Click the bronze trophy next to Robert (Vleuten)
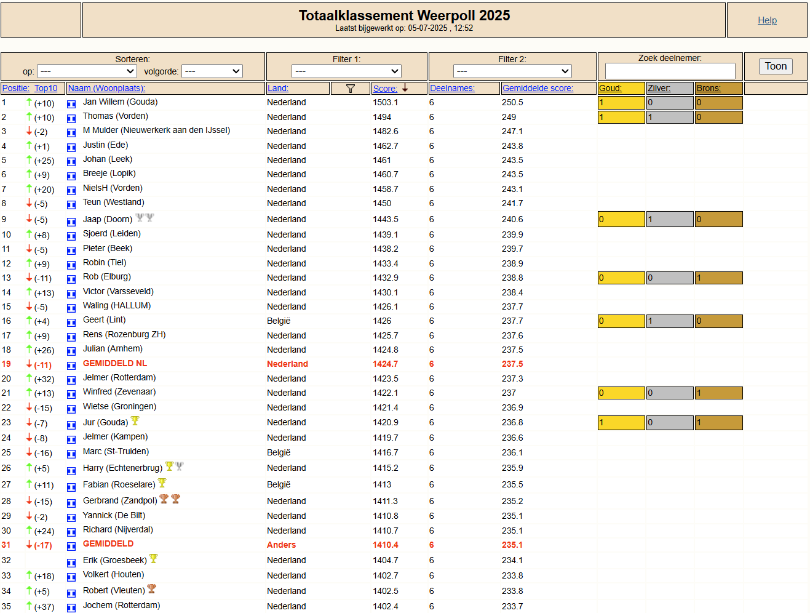 pos(152,589)
